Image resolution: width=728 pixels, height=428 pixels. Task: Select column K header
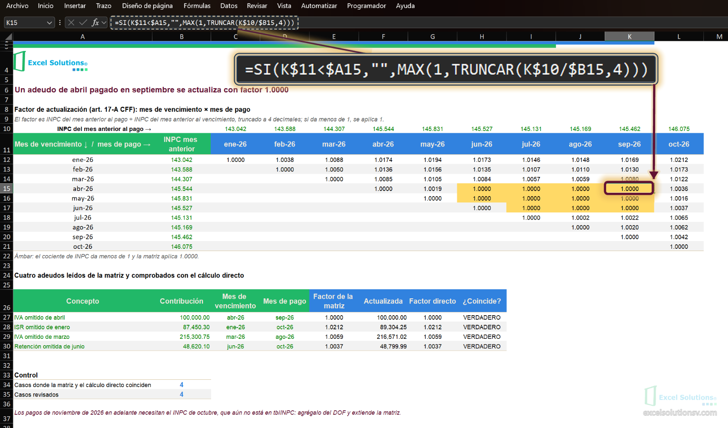630,36
